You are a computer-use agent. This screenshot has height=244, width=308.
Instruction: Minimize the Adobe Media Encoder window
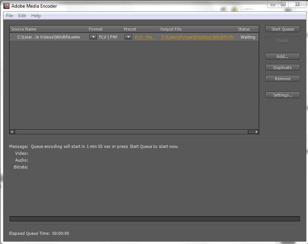[x=273, y=5]
